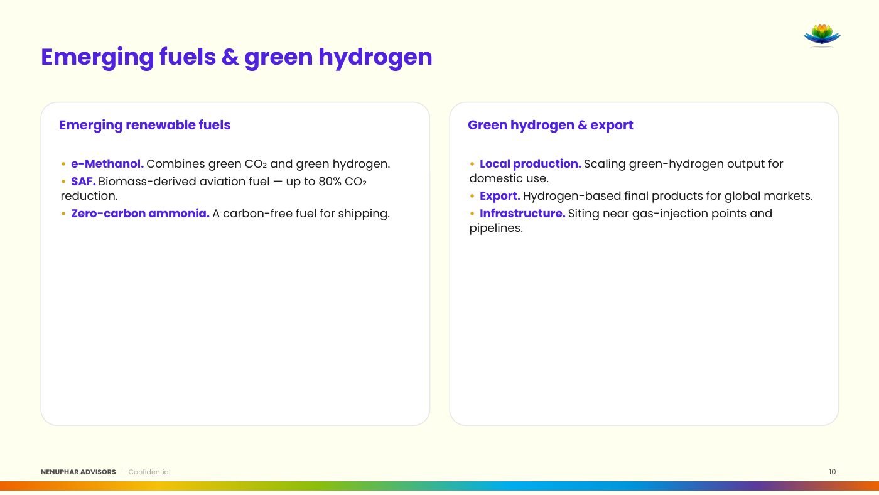The image size is (879, 495).
Task: Click the bold 'Export.' term
Action: click(500, 196)
